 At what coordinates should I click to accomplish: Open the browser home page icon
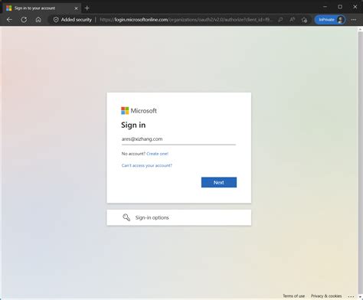[38, 20]
